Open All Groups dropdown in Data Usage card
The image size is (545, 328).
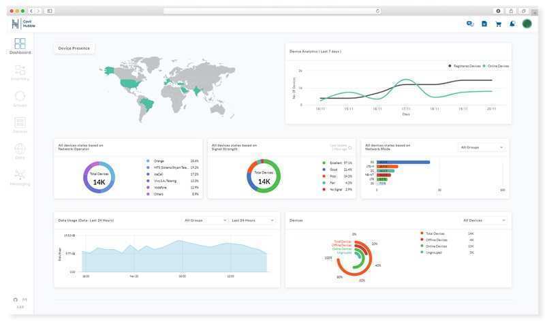205,220
